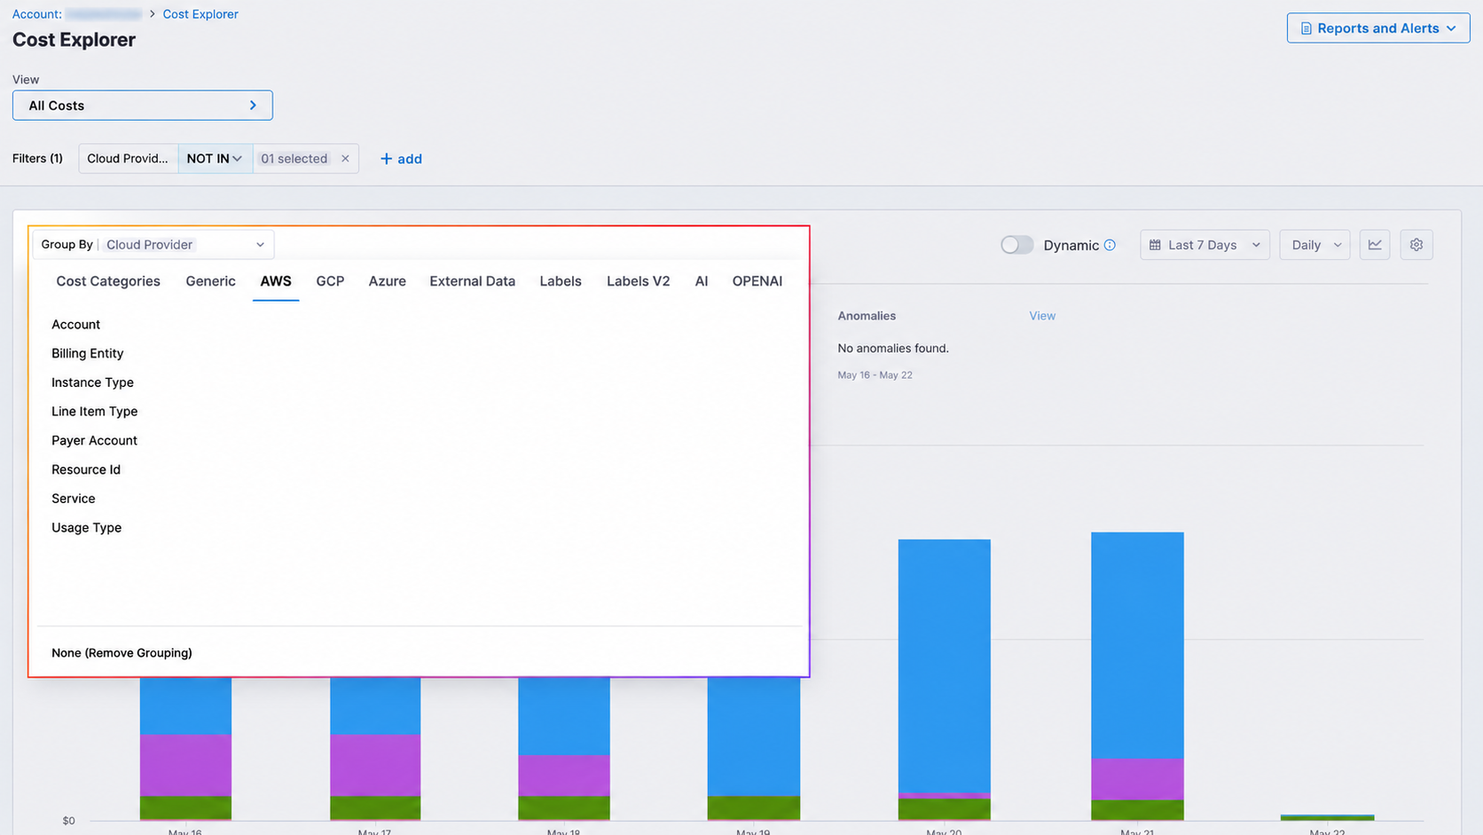Click the blue May 20 bar segment
The height and width of the screenshot is (835, 1483).
click(x=944, y=666)
